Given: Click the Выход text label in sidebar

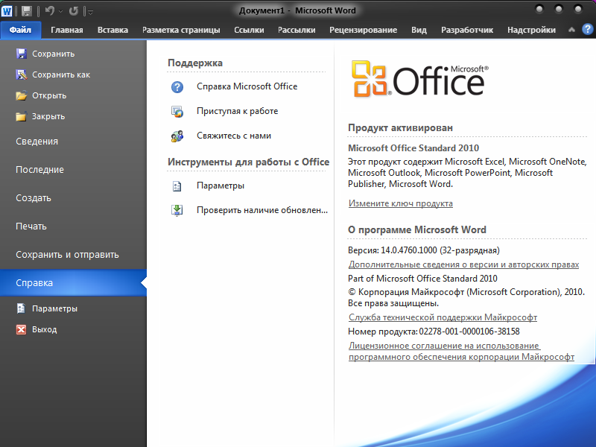Looking at the screenshot, I should click(45, 329).
